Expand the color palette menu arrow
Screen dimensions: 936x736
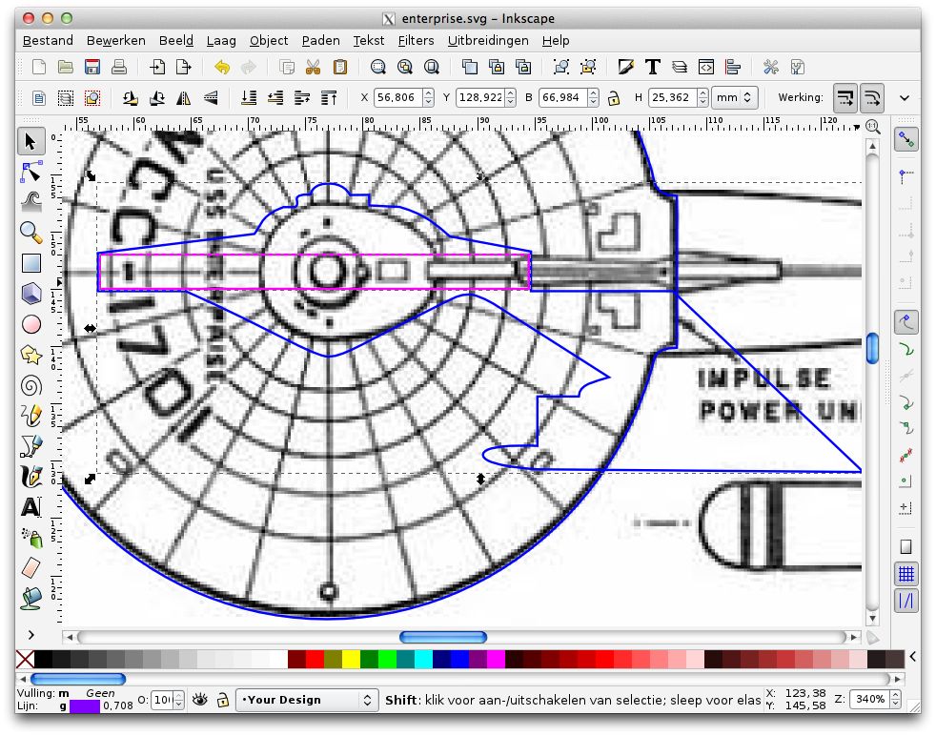tap(913, 657)
